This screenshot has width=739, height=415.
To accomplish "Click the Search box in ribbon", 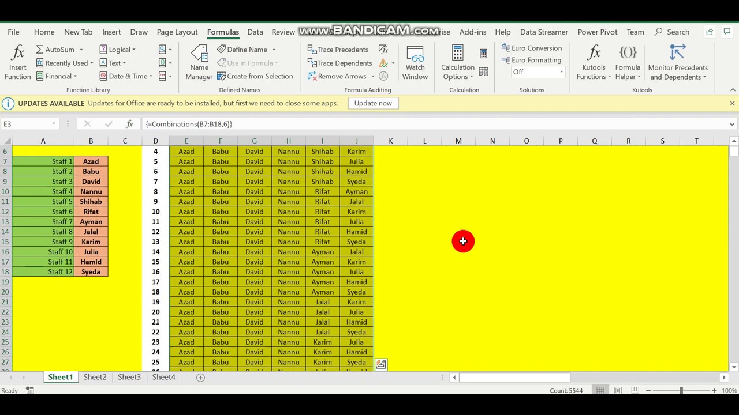I will point(673,32).
